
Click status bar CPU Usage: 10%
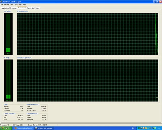tap(18, 125)
